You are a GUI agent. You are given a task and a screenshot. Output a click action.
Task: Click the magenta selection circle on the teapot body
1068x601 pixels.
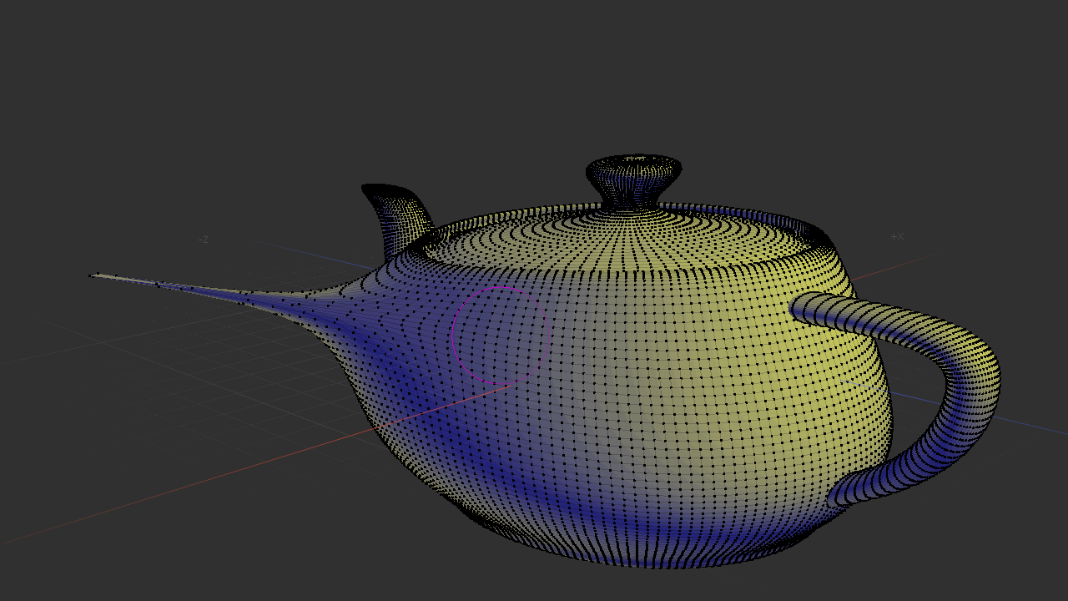[x=501, y=334]
